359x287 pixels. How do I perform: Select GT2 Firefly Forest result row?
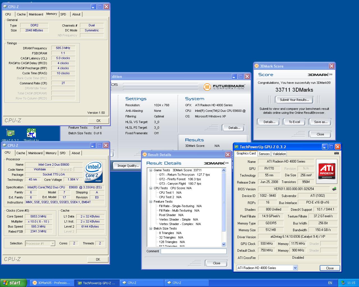point(180,179)
